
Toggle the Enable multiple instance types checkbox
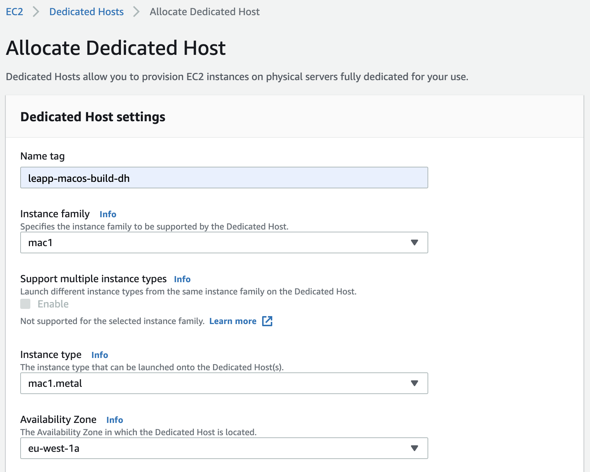(25, 304)
